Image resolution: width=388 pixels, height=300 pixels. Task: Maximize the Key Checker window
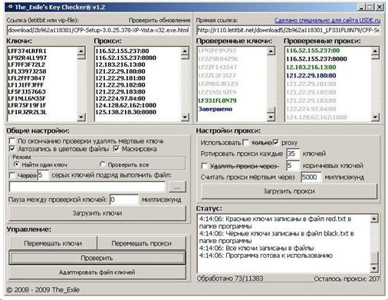[x=370, y=7]
